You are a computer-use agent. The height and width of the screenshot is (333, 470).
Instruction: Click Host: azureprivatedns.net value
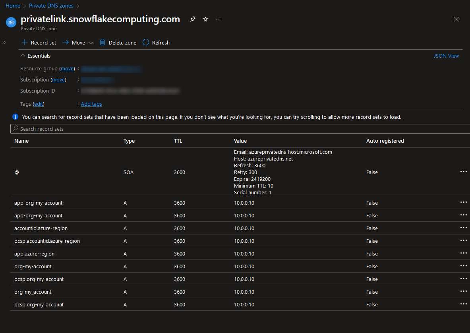coord(263,159)
